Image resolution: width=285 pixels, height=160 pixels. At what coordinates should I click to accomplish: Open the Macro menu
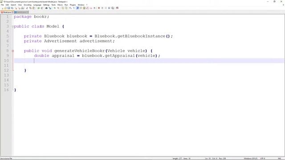[x=60, y=5]
